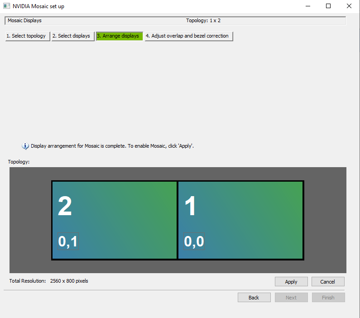The width and height of the screenshot is (360, 318).
Task: Click the greyed-out Finish button
Action: [x=328, y=298]
